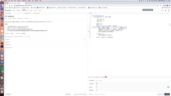
Task: Open the Explore menu in LeetCode header
Action: click(13, 10)
